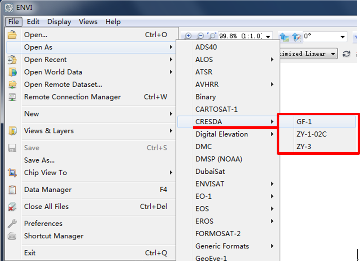Open the Edit menu
The width and height of the screenshot is (362, 265).
[33, 22]
